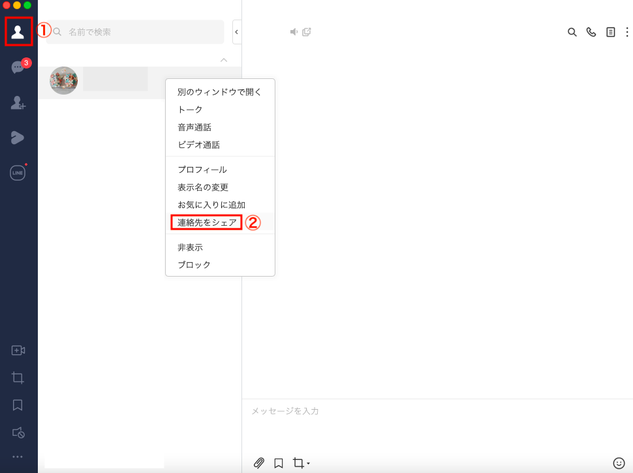Open the screen capture tool in the sidebar
This screenshot has height=473, width=633.
18,377
